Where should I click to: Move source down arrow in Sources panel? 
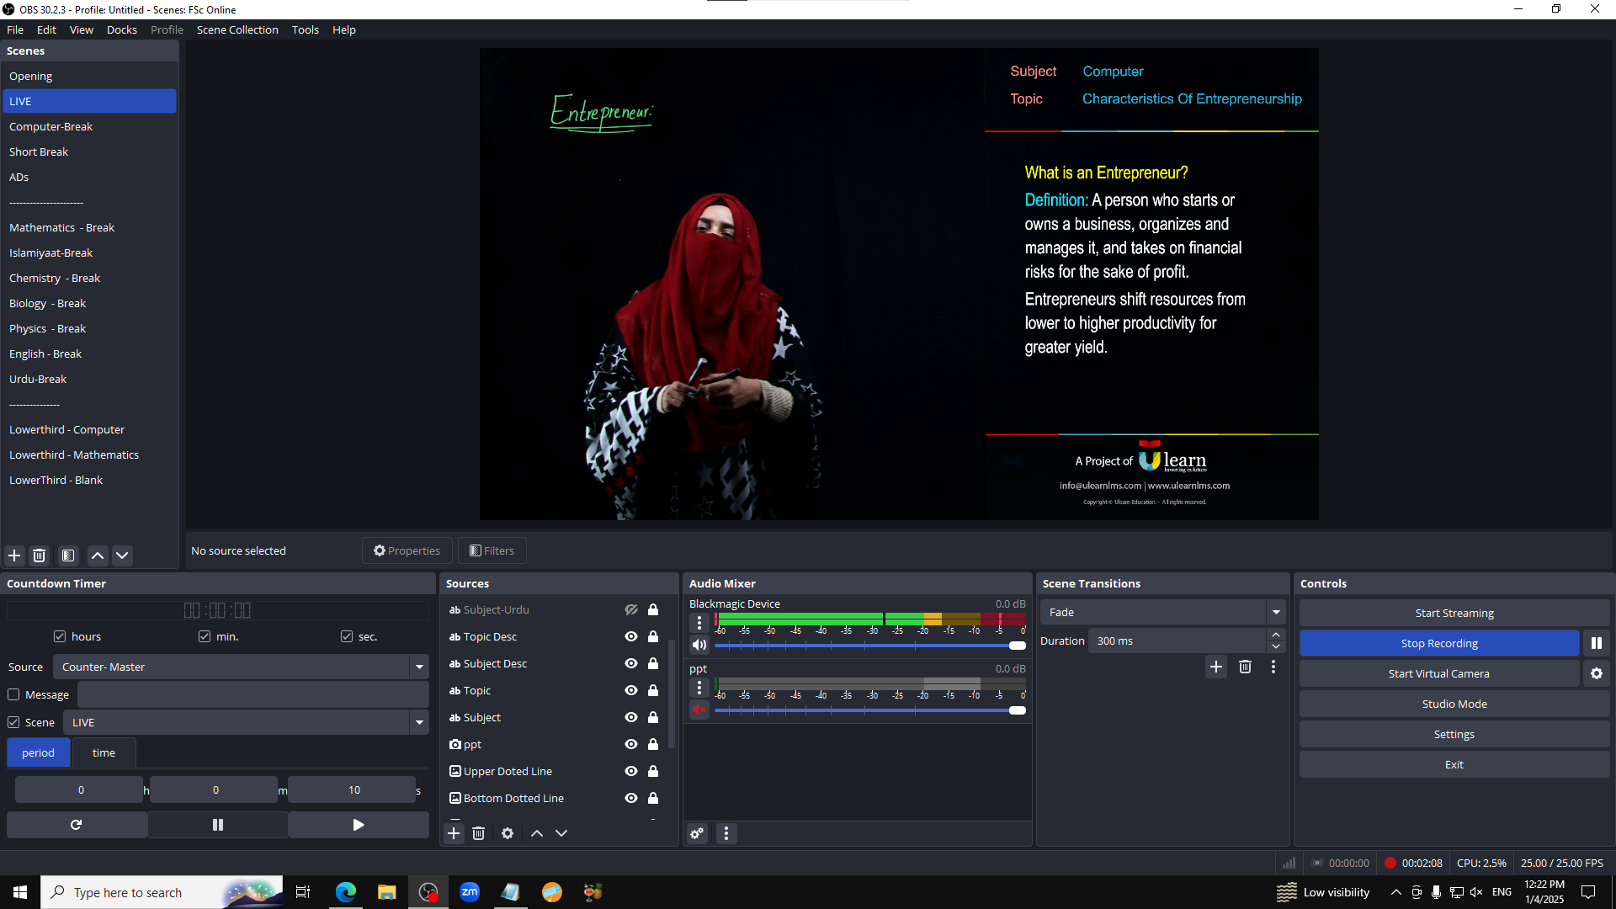(x=561, y=833)
